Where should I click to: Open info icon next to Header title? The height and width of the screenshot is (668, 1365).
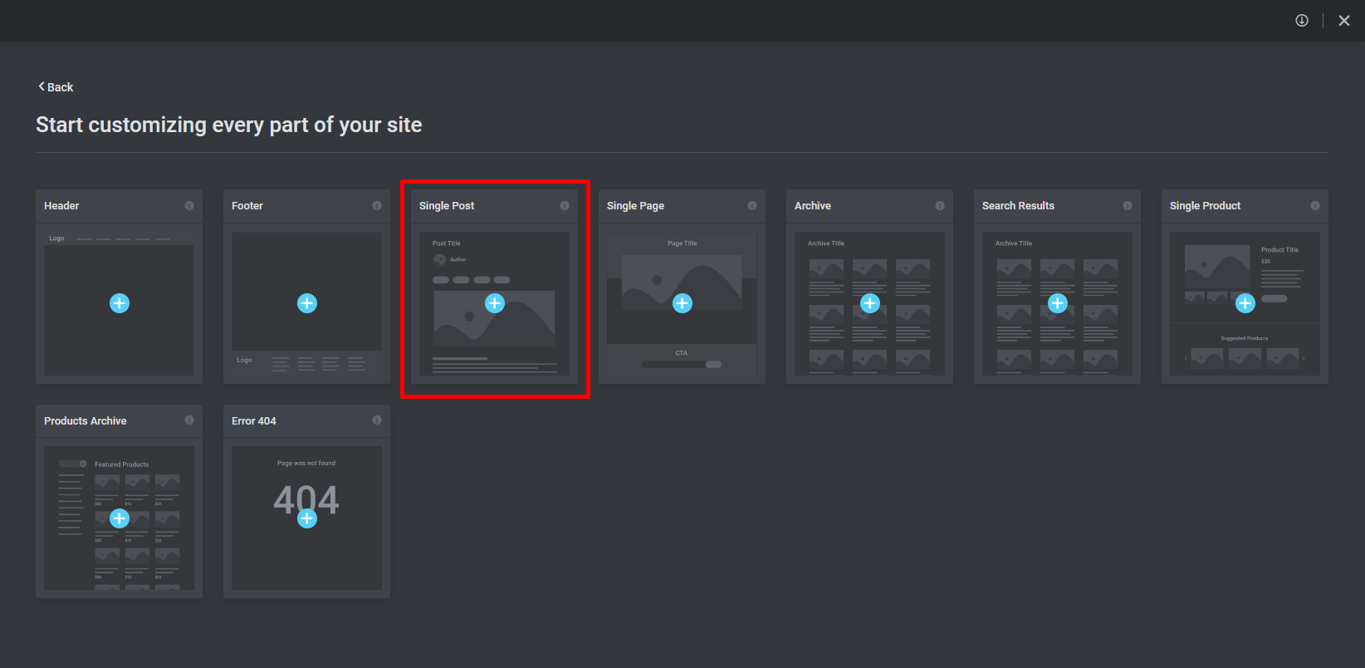point(189,206)
